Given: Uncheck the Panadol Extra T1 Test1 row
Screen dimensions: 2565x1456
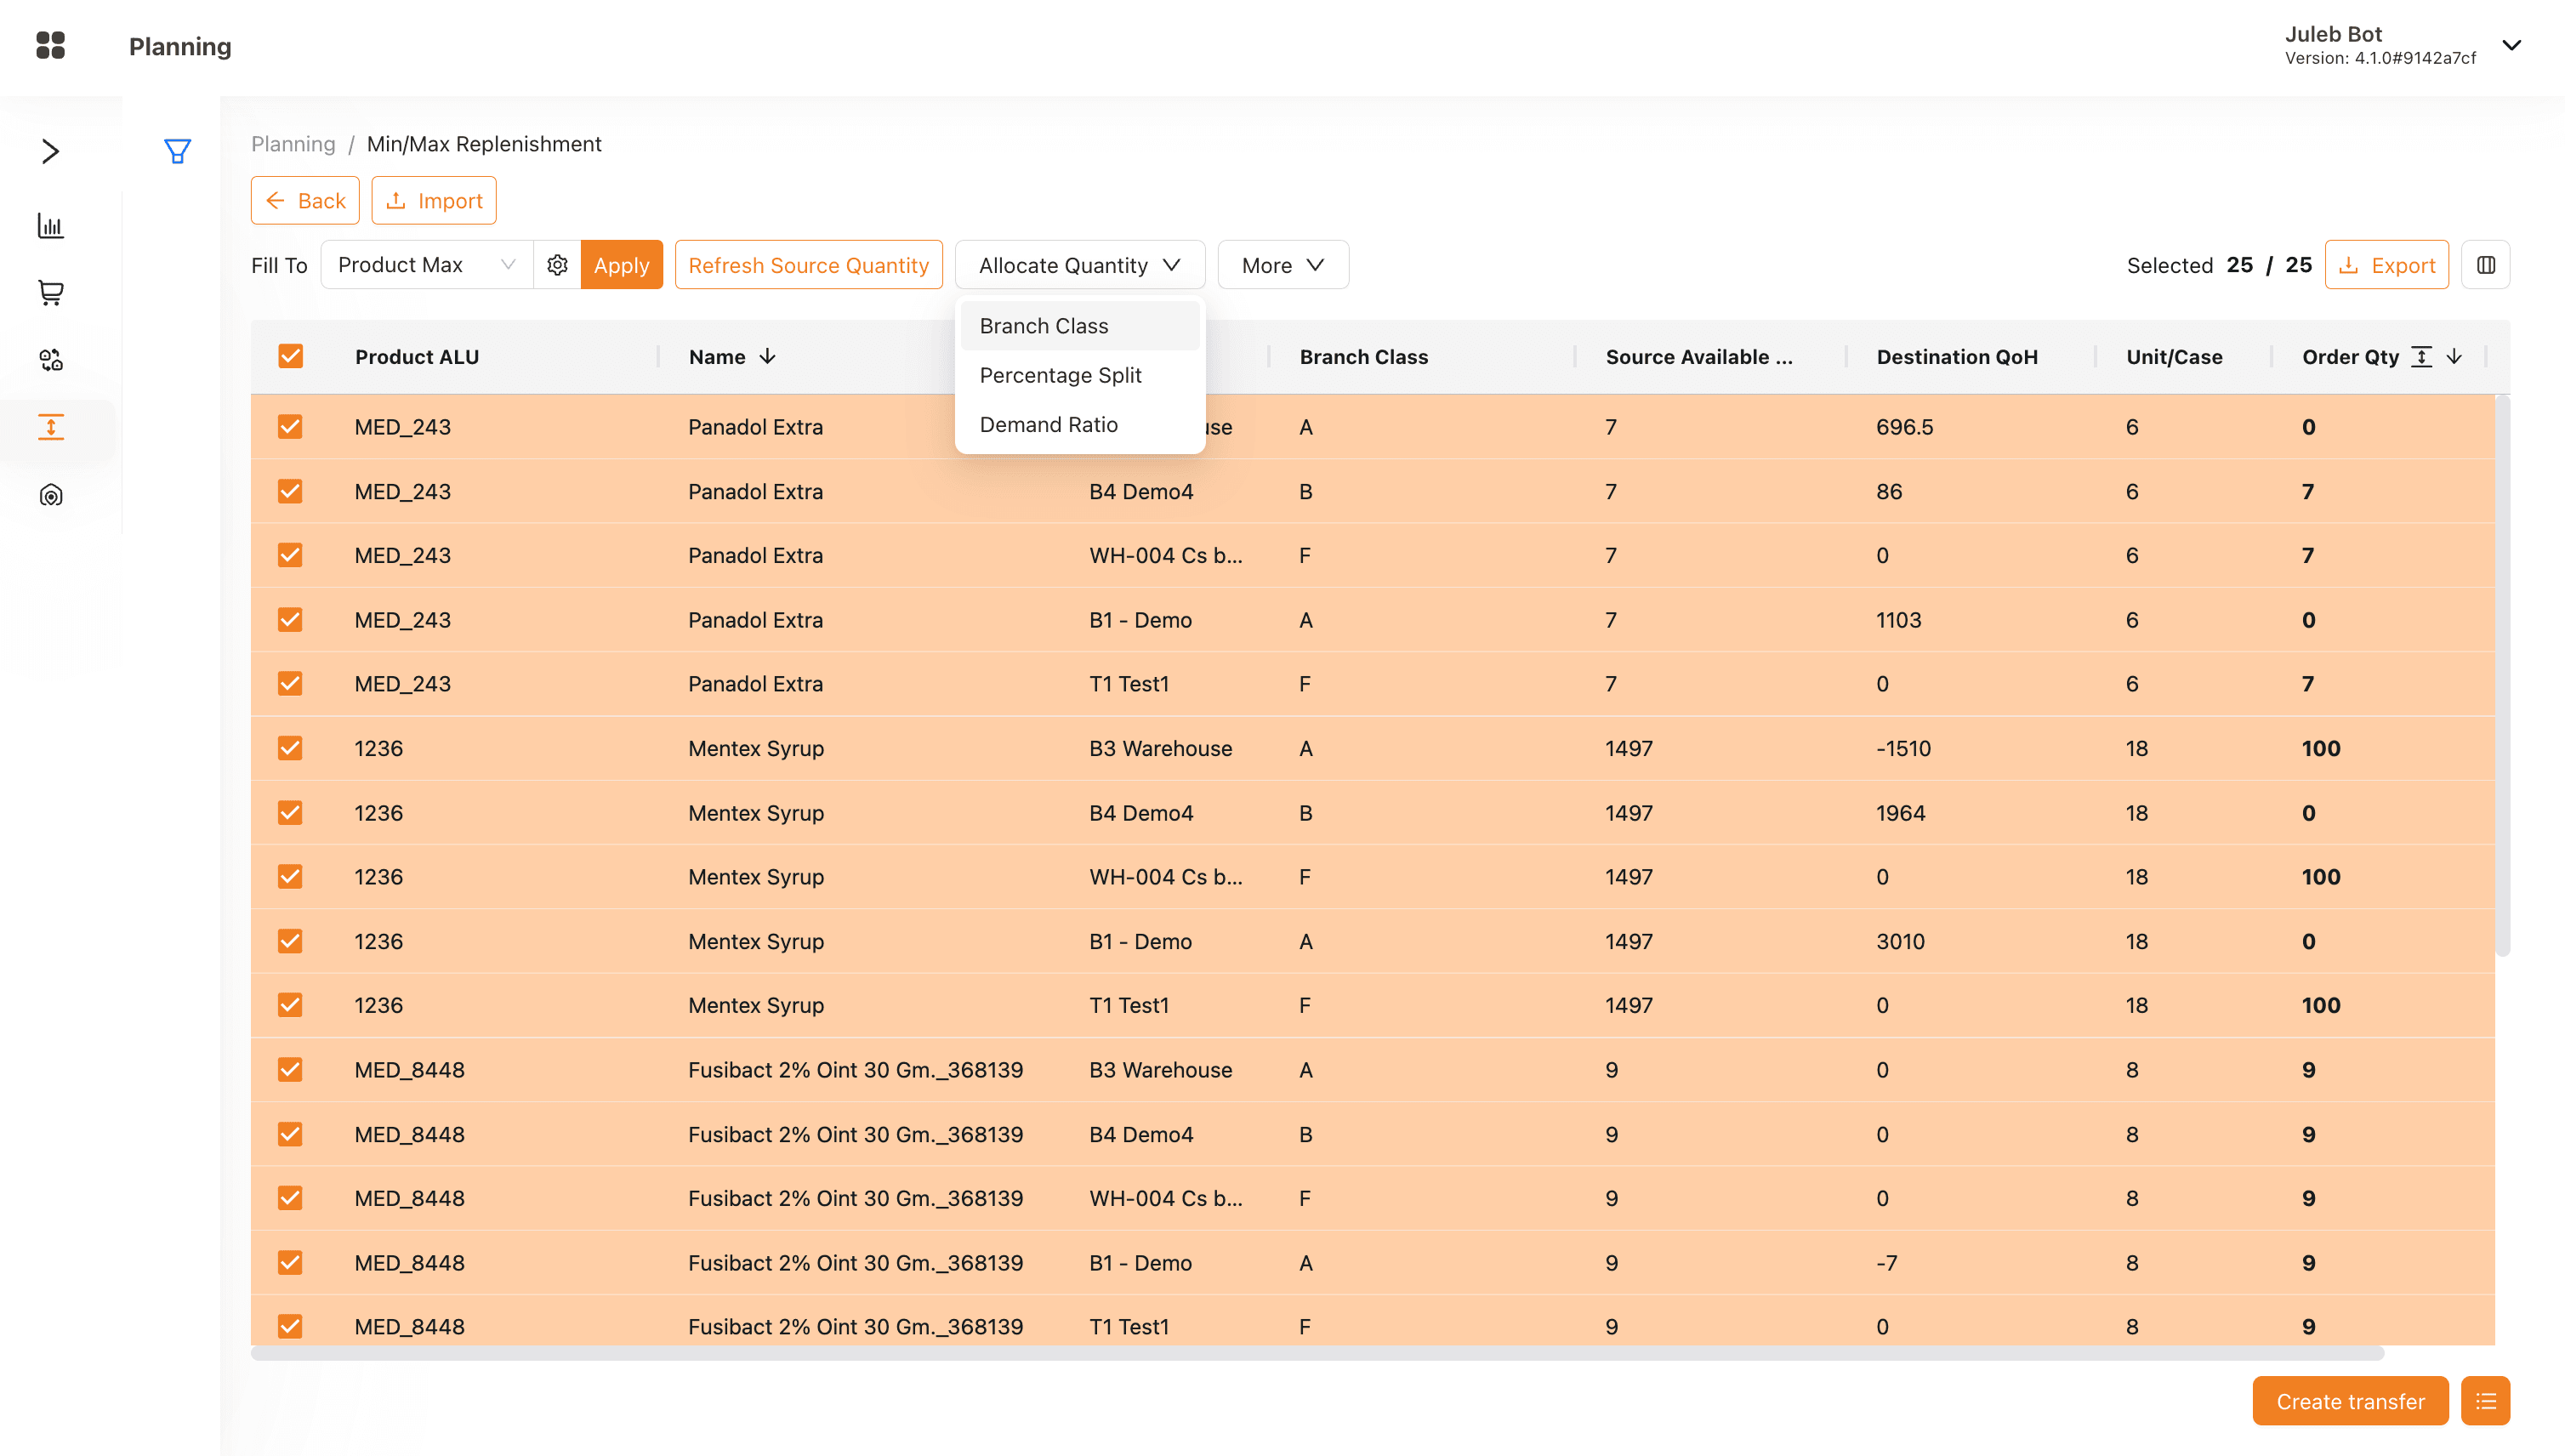Looking at the screenshot, I should coord(290,684).
